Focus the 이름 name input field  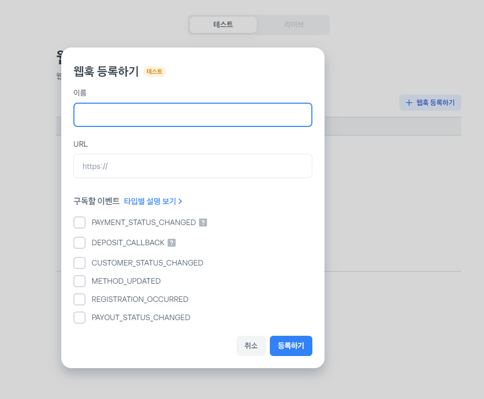coord(192,115)
